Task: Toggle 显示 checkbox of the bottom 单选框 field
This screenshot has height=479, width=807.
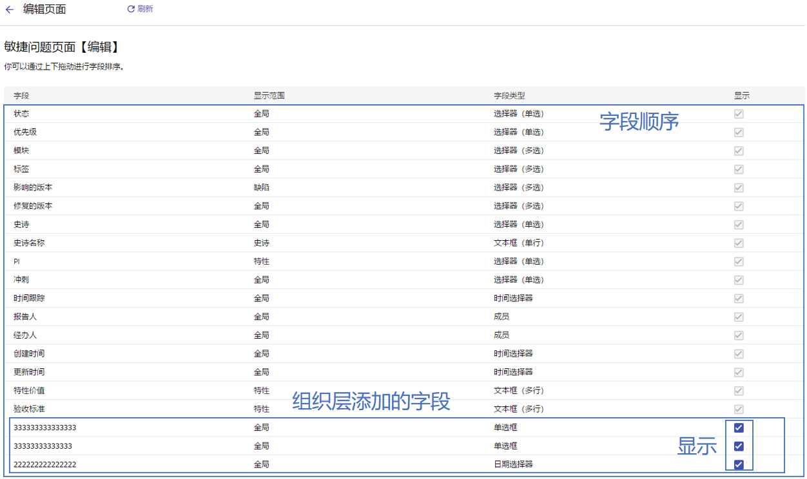Action: coord(739,446)
